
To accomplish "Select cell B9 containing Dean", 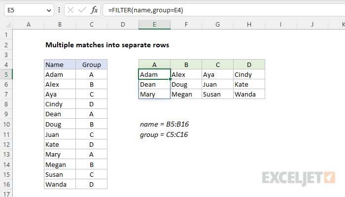I will [x=60, y=114].
